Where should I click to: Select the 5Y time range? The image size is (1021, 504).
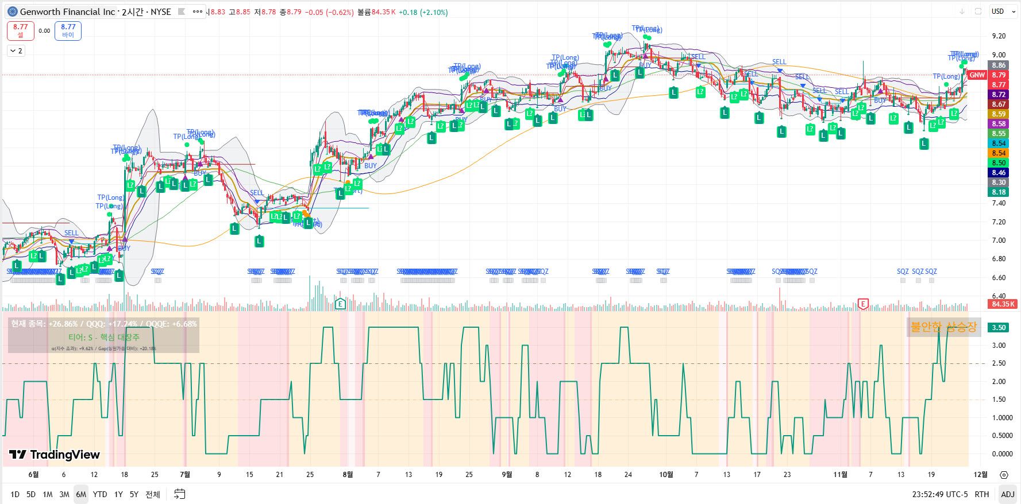pos(134,494)
